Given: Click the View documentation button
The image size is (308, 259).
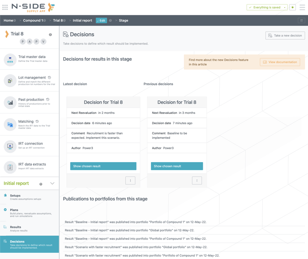Looking at the screenshot, I should (280, 62).
